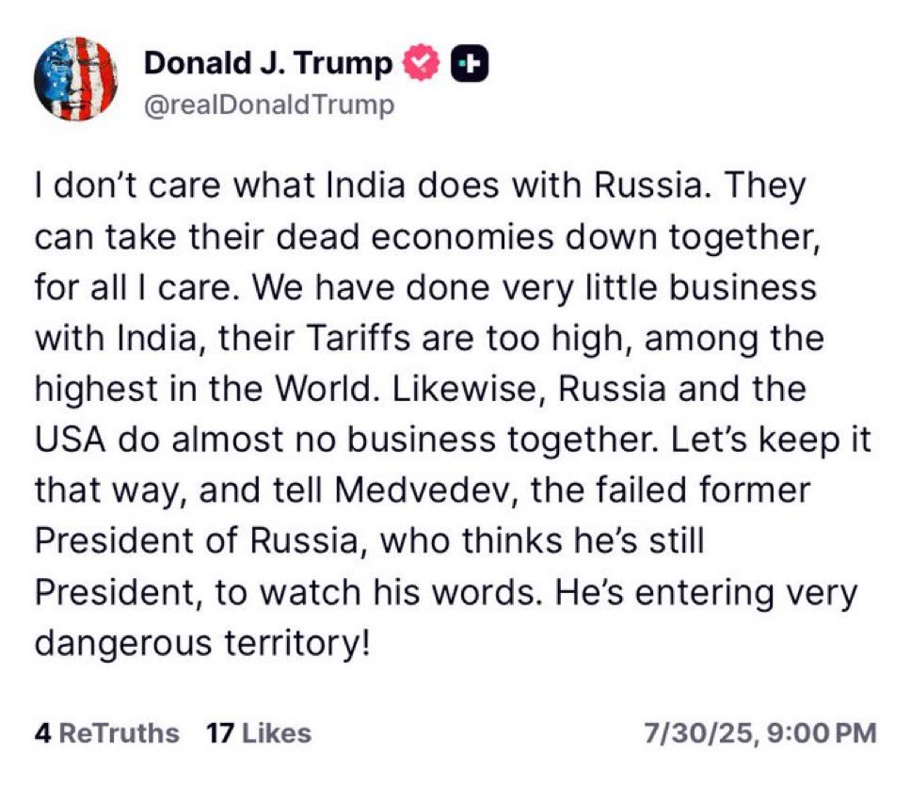Click the red verified checkmark badge
This screenshot has height=786, width=911.
click(422, 63)
